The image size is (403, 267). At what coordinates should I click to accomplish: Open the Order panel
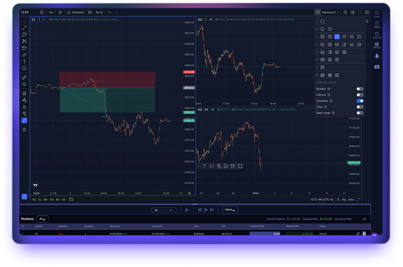tap(377, 14)
